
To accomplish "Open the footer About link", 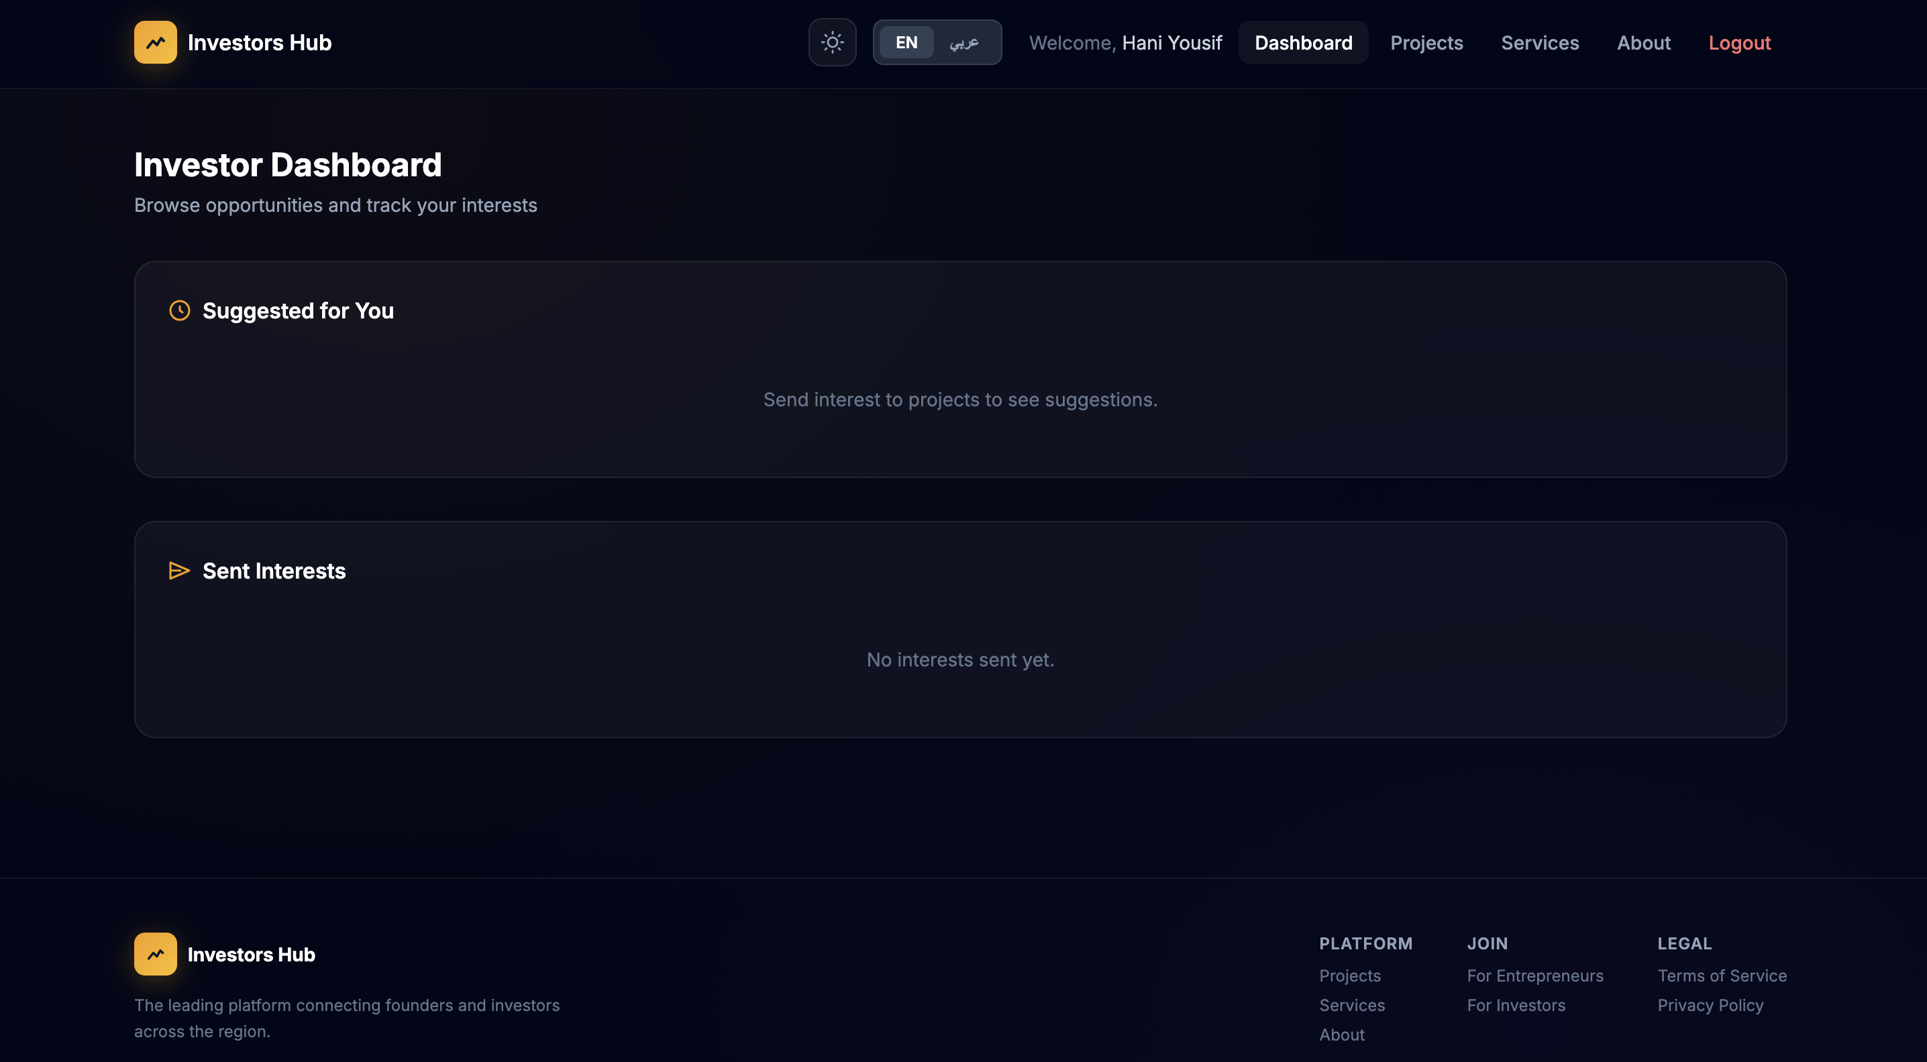I will (x=1342, y=1035).
